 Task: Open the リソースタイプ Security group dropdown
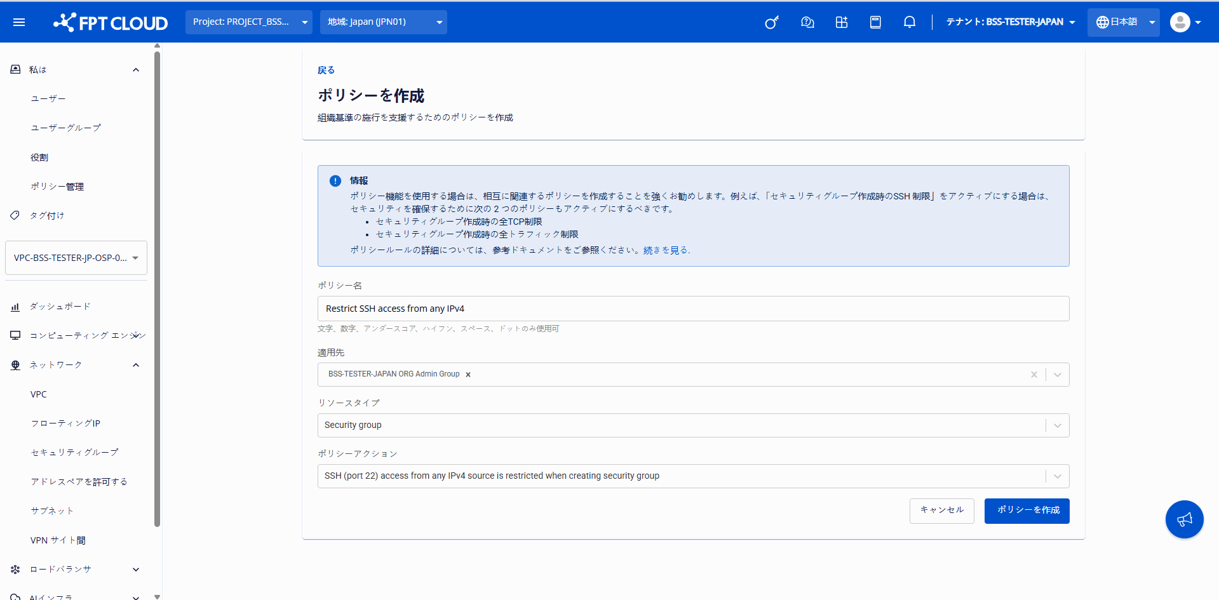[693, 425]
